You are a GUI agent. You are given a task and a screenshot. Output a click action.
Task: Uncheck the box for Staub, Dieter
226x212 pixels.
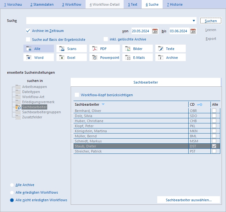[214, 146]
